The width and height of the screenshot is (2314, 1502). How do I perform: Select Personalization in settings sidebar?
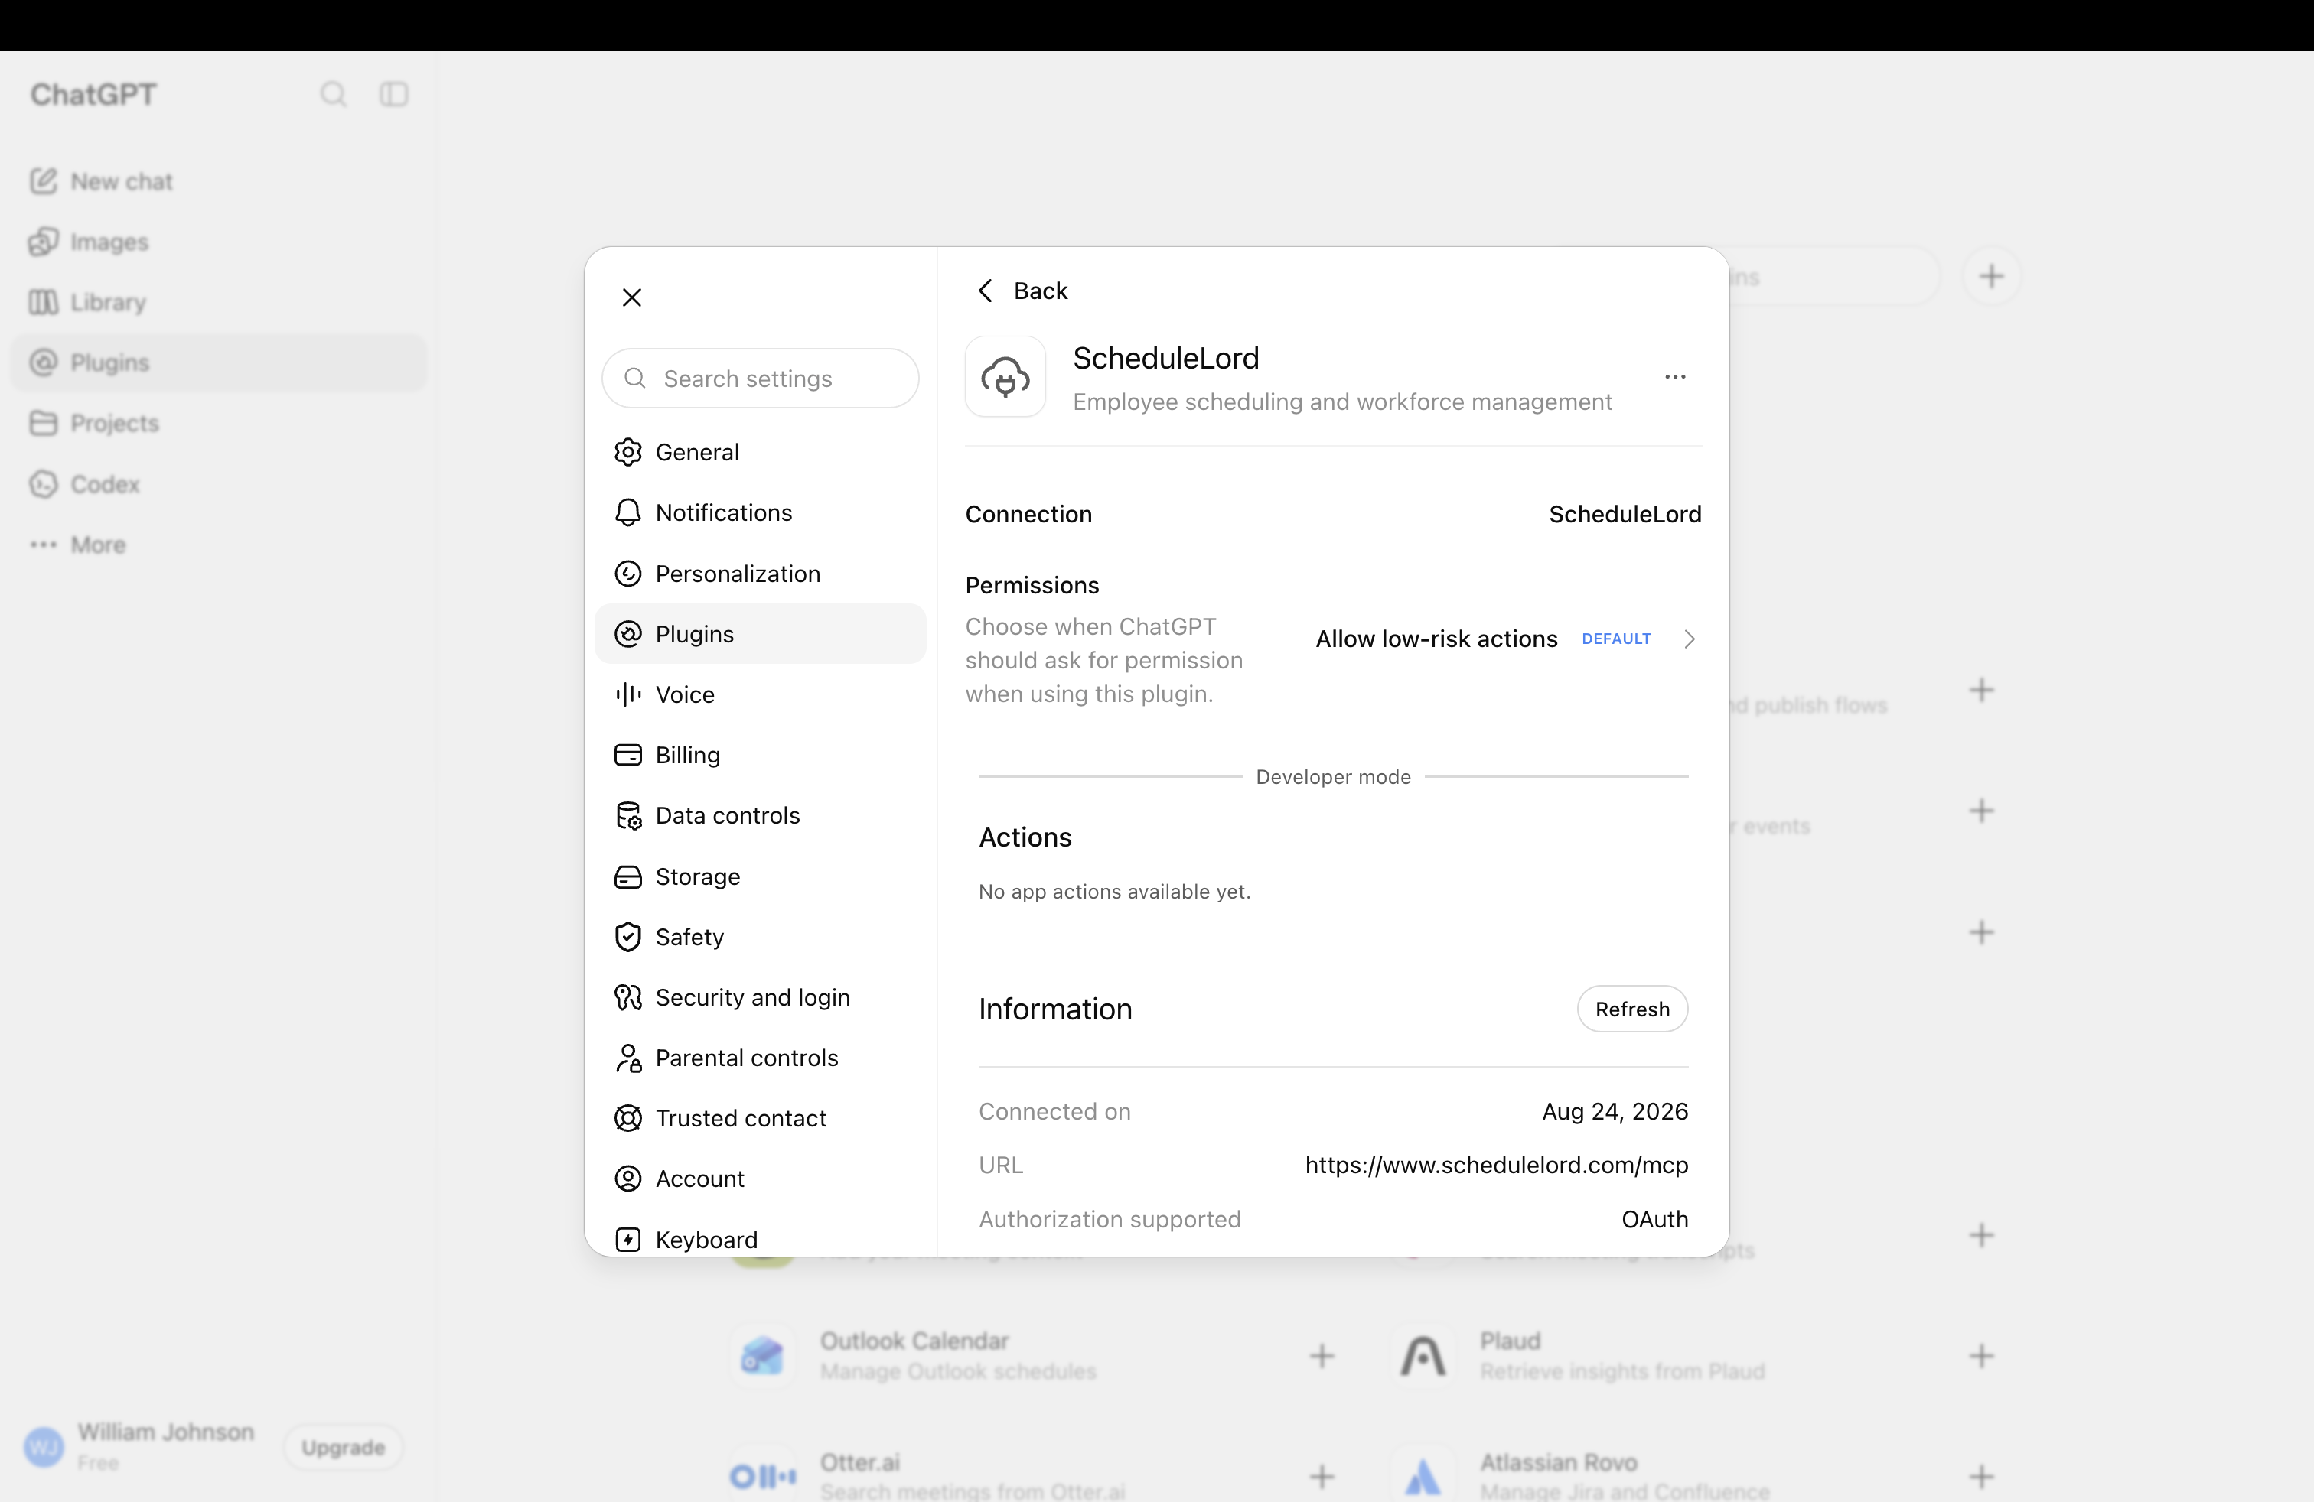tap(761, 574)
